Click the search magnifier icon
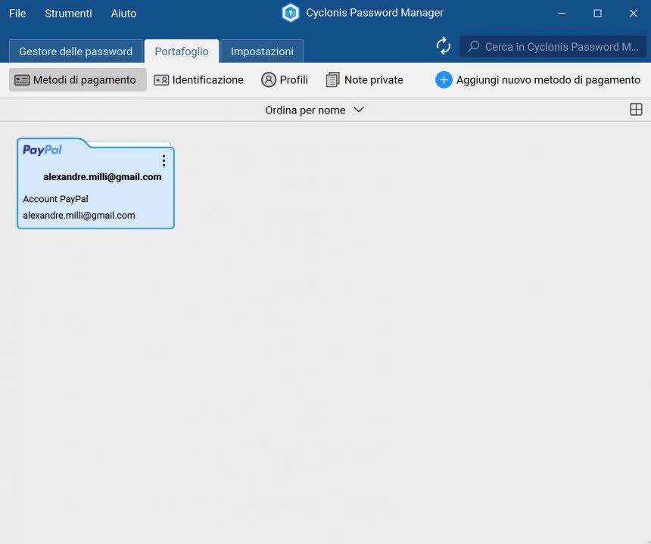This screenshot has width=651, height=544. point(474,46)
